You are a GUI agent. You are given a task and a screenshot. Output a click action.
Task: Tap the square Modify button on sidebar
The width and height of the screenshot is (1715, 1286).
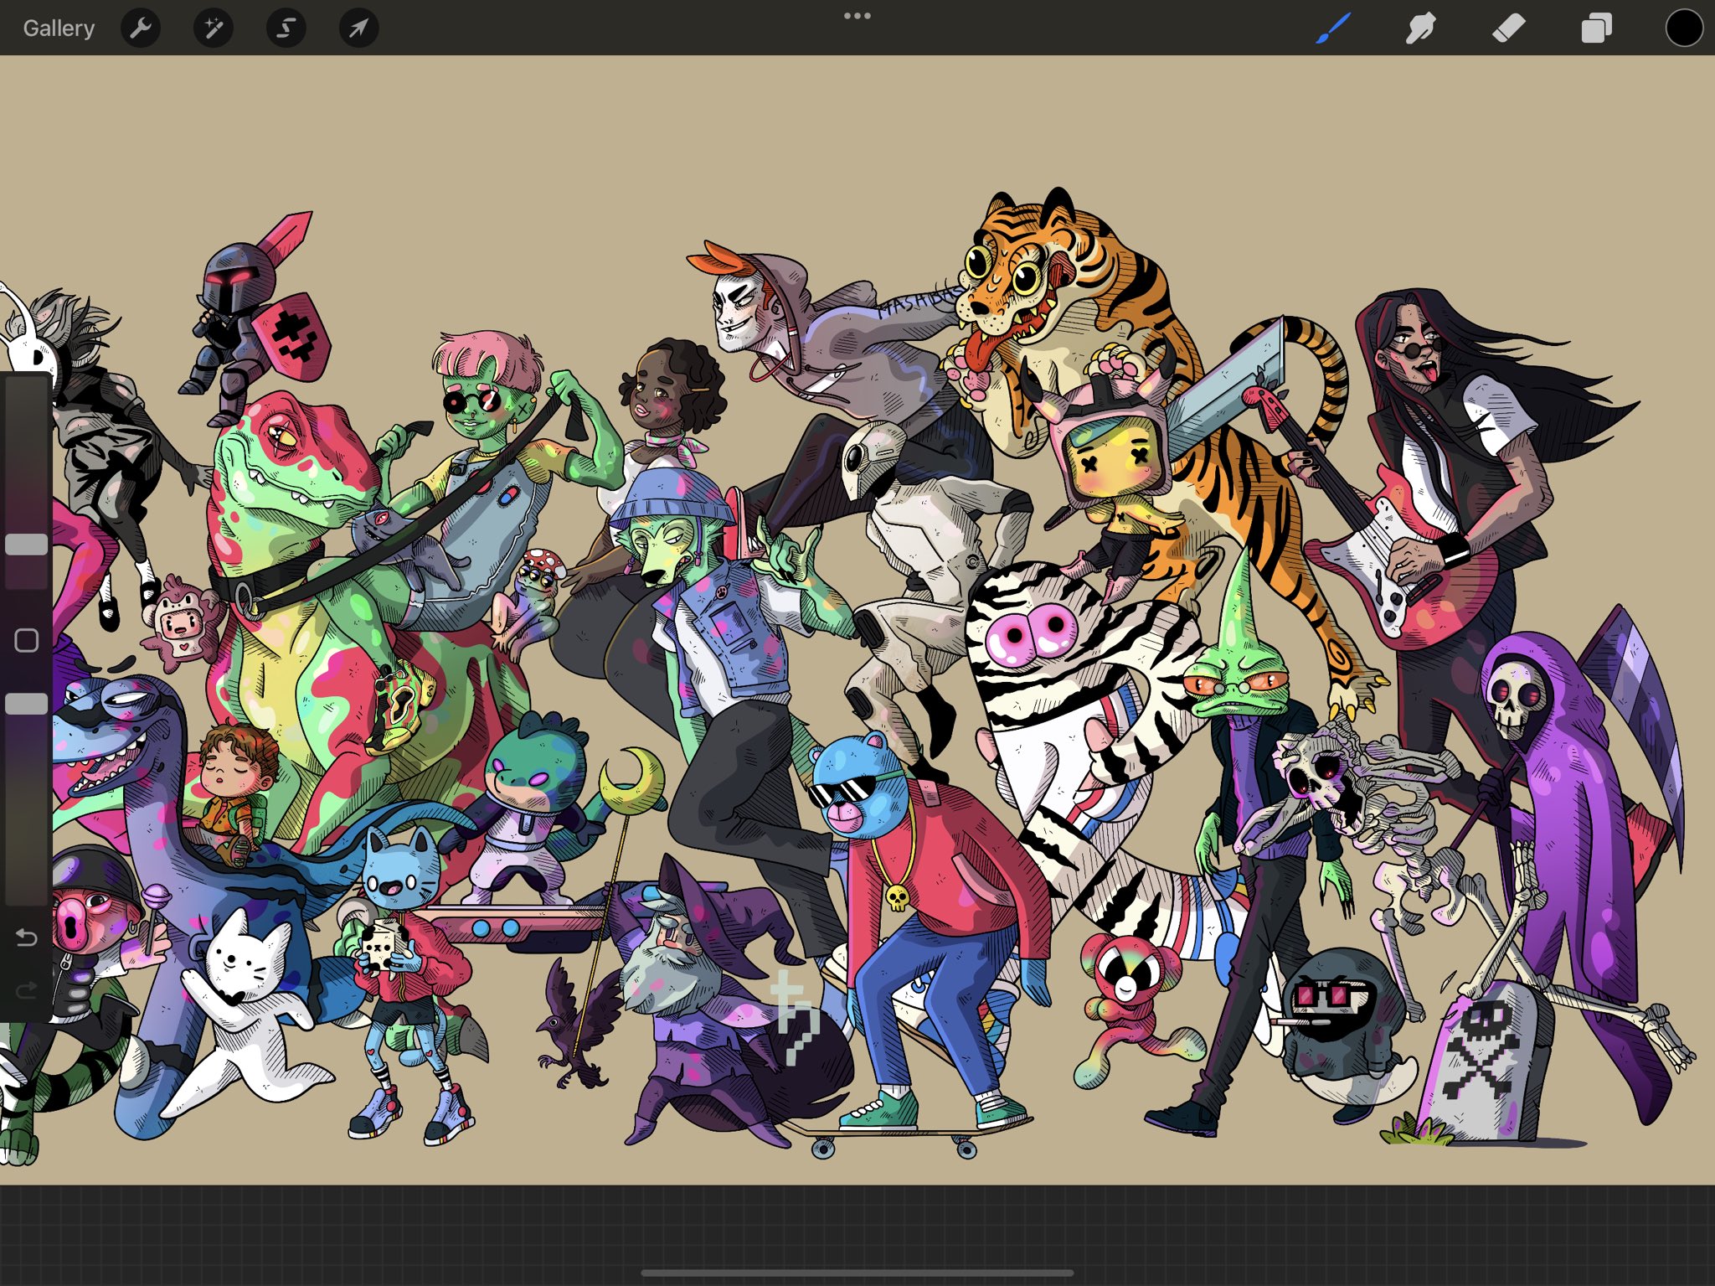[x=26, y=641]
